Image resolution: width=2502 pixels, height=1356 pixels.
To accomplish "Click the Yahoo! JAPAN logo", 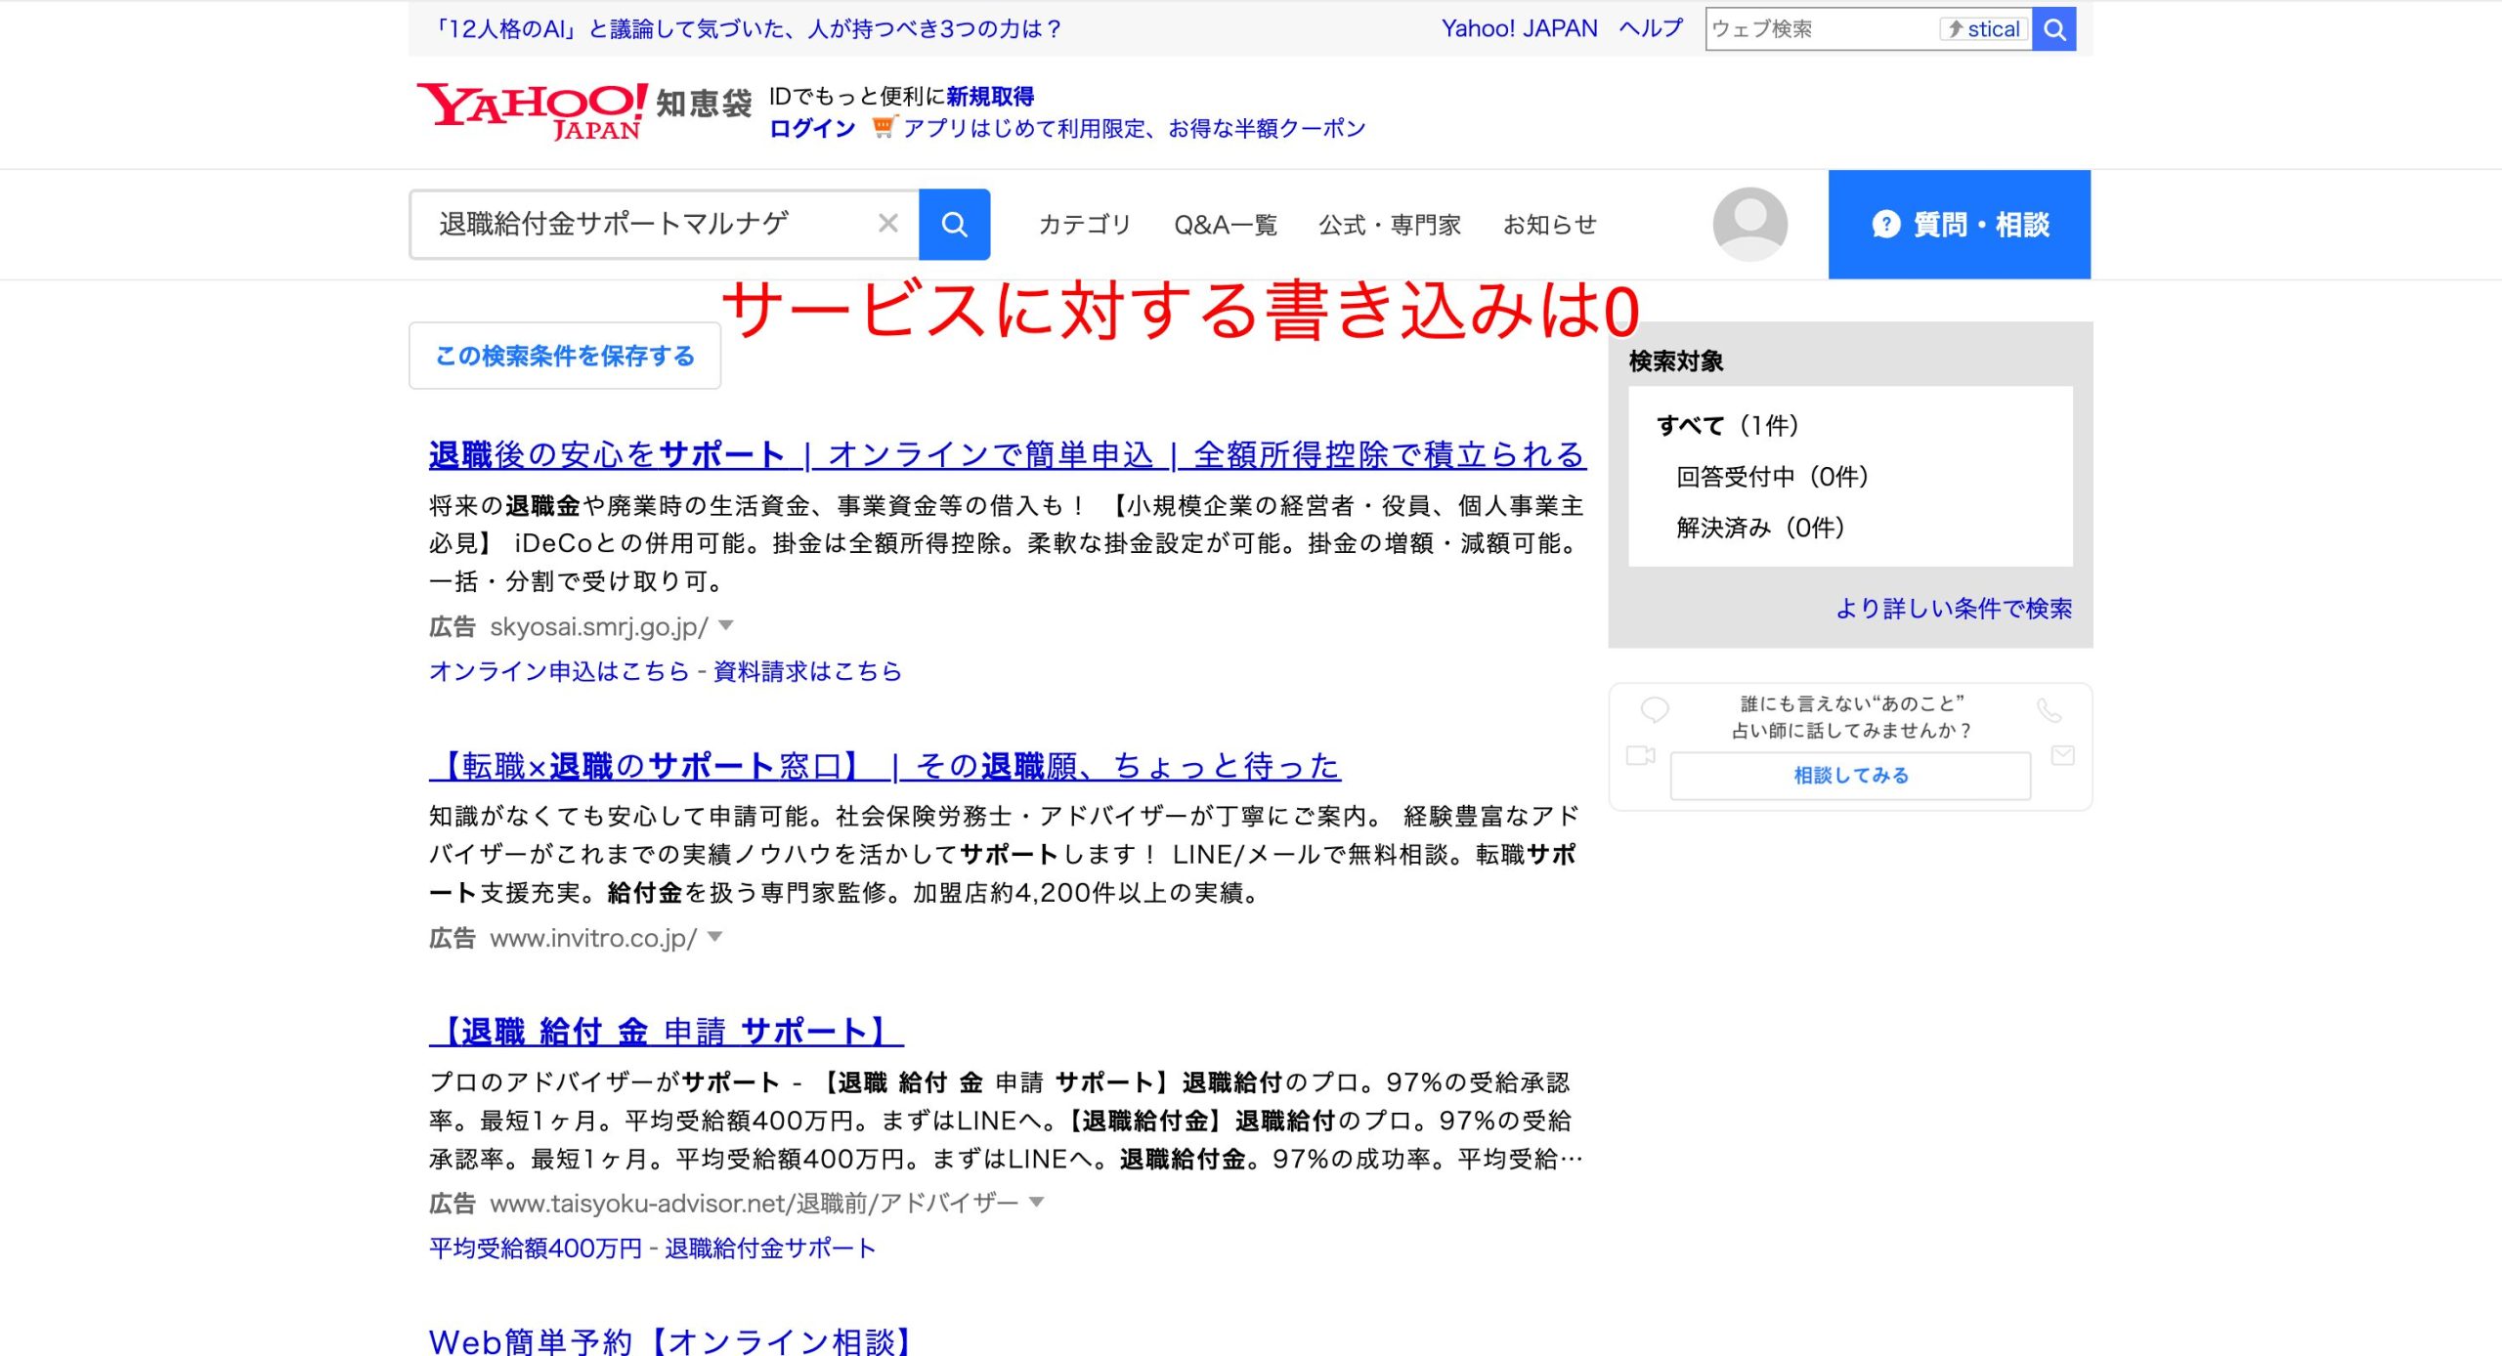I will point(533,111).
